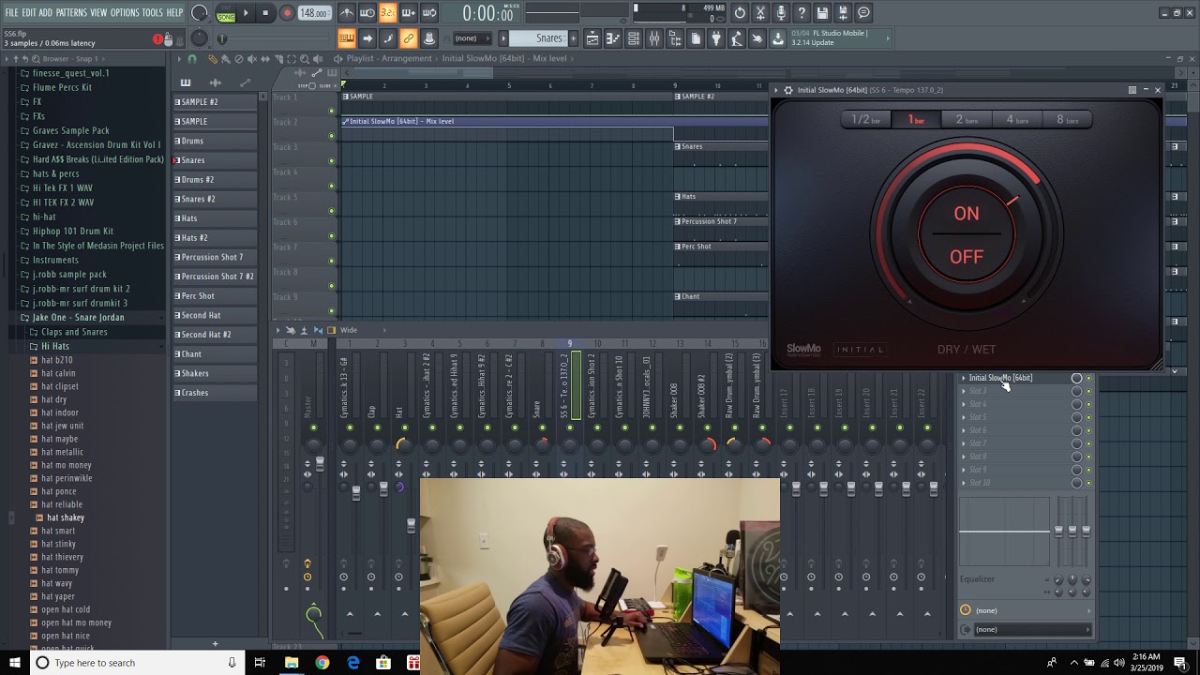The width and height of the screenshot is (1200, 675).
Task: Click the render to audio file icon
Action: pos(844,13)
